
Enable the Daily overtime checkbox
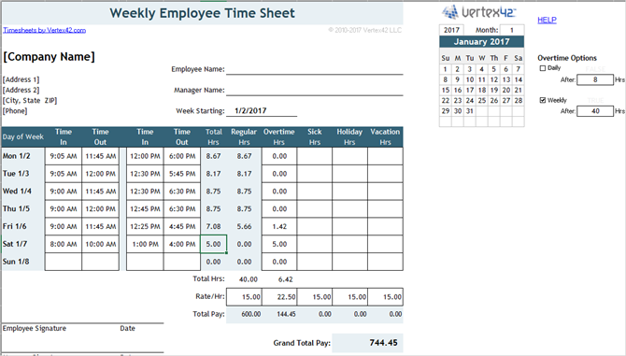pyautogui.click(x=543, y=68)
